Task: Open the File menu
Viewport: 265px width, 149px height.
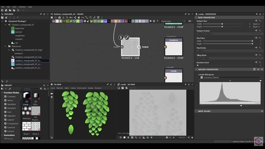Action: pyautogui.click(x=3, y=7)
